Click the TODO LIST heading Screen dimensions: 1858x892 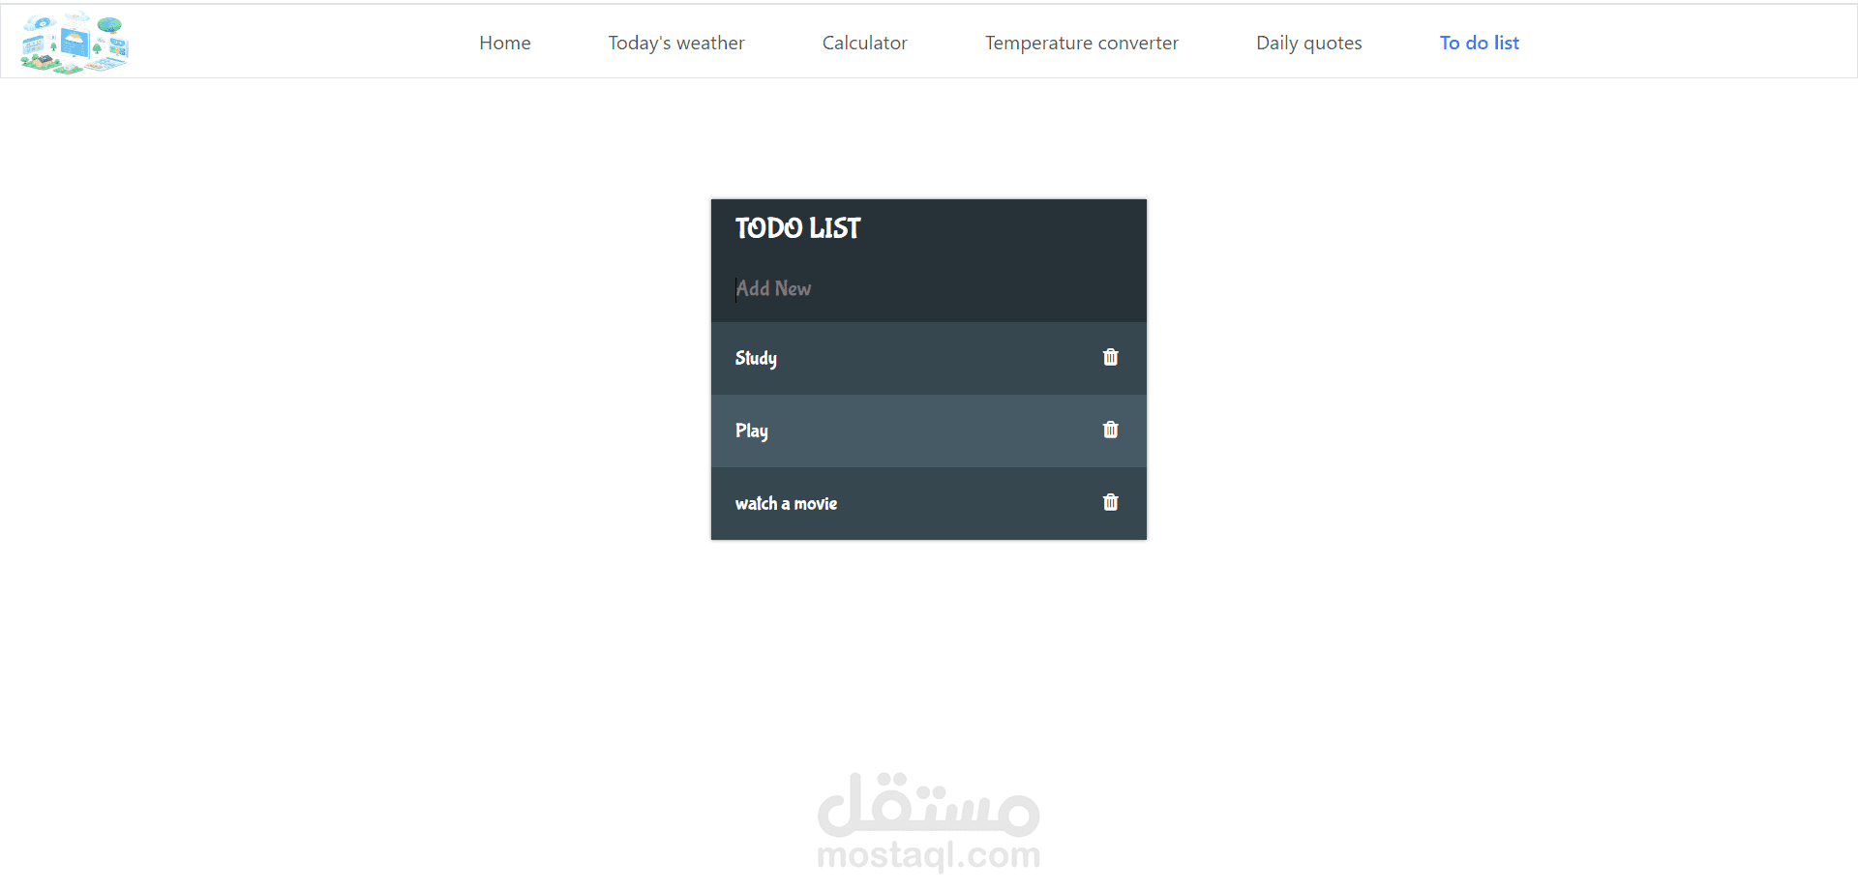pyautogui.click(x=797, y=228)
